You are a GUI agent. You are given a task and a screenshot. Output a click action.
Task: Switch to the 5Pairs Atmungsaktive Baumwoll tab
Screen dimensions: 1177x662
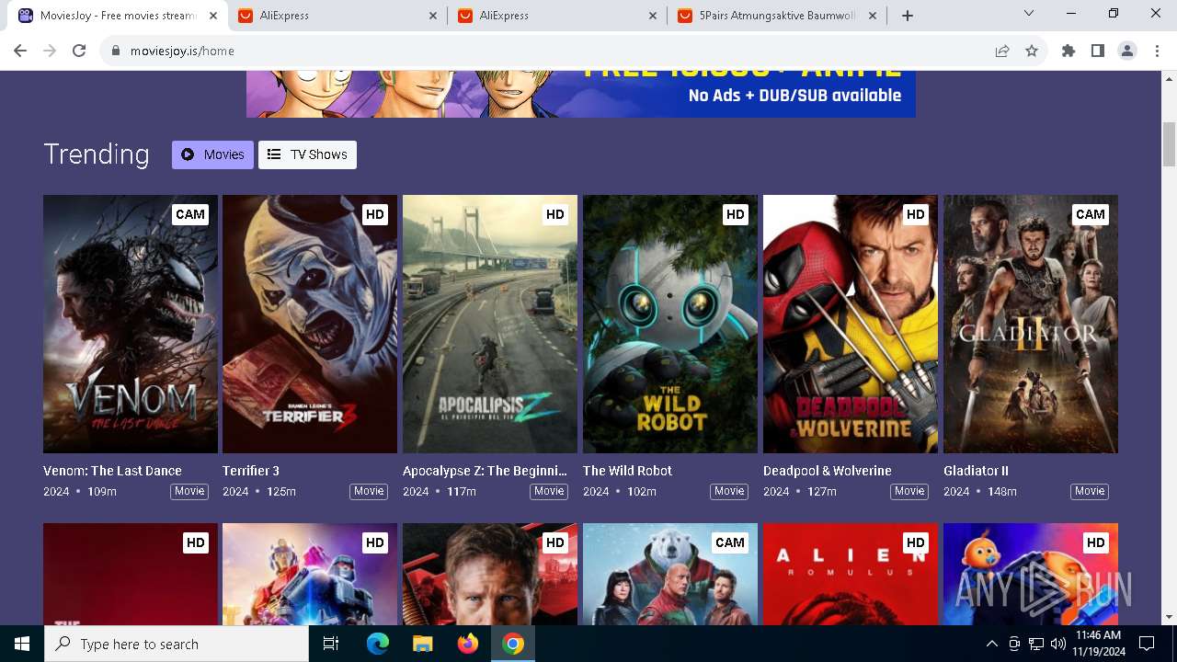pos(778,16)
